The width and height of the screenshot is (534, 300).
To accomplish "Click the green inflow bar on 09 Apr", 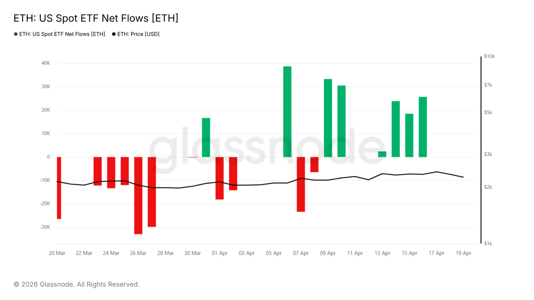I will 328,118.
